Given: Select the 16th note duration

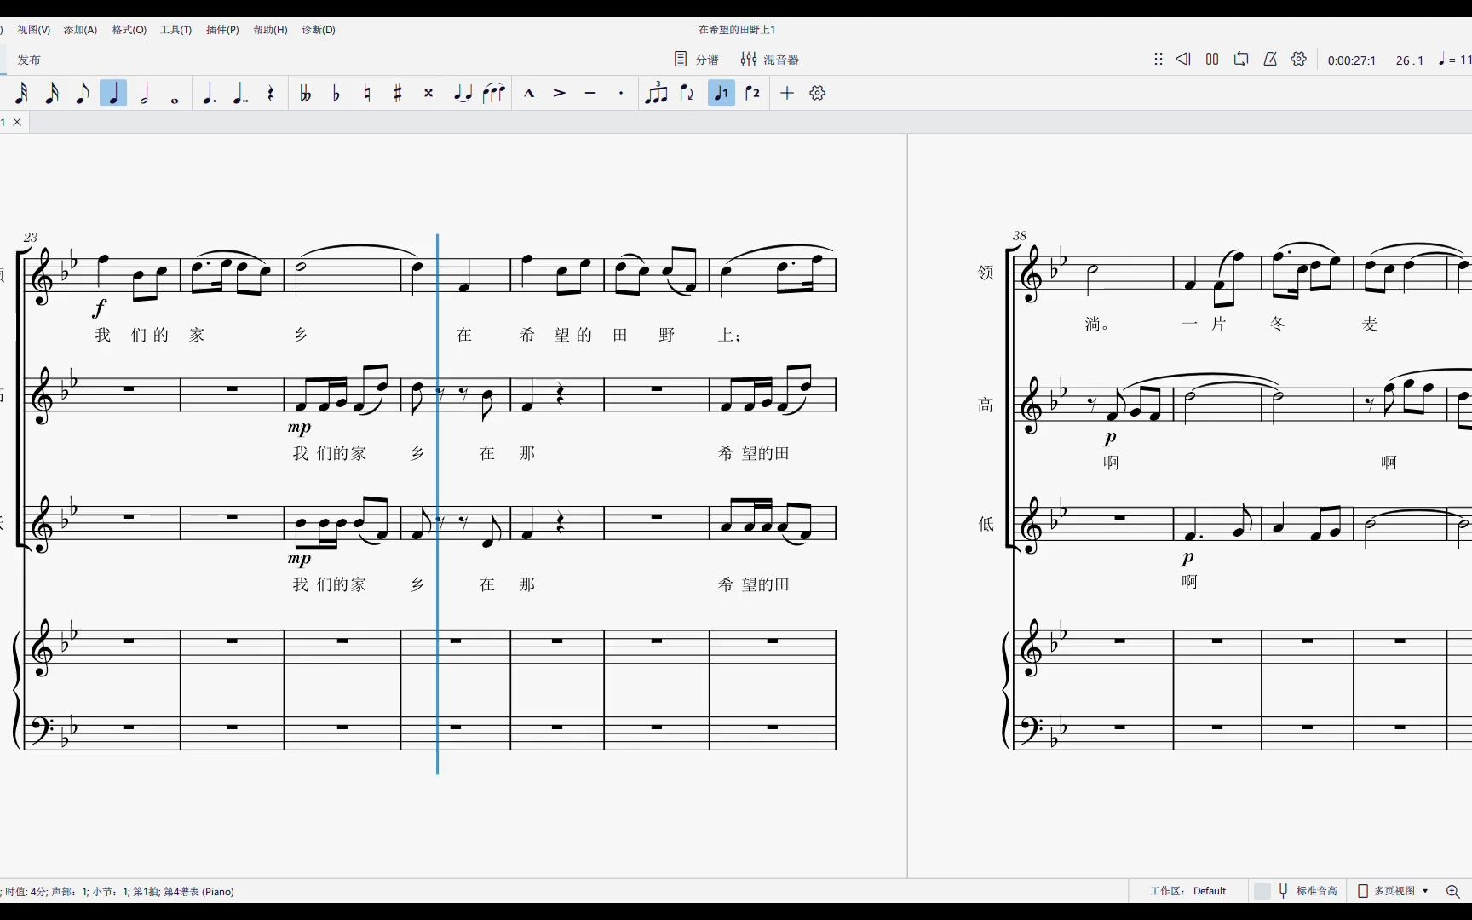Looking at the screenshot, I should click(52, 93).
